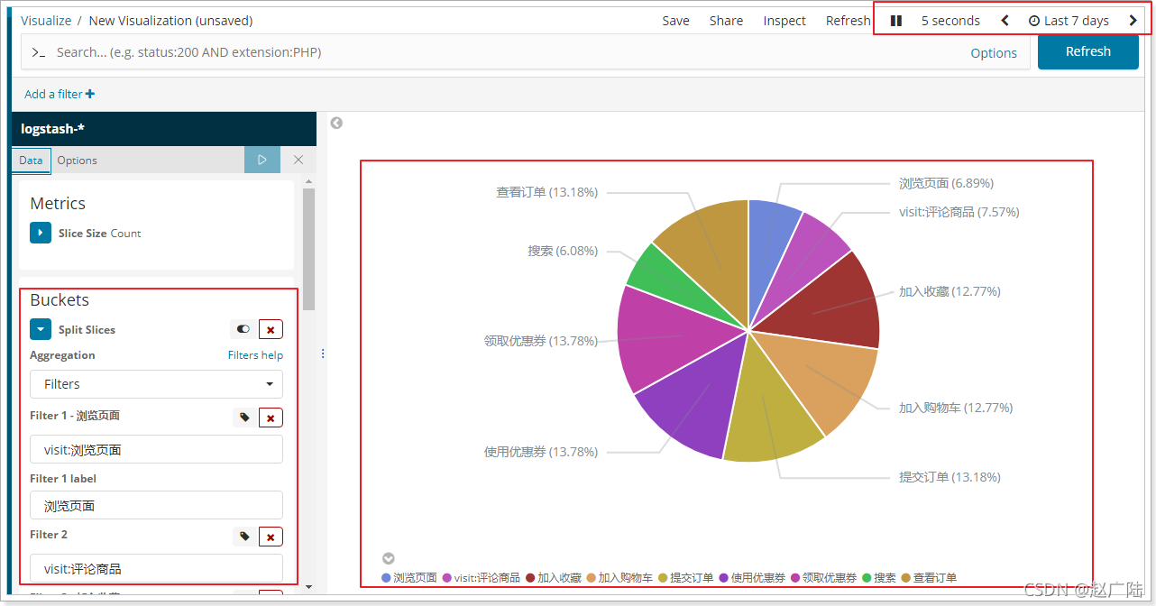Open the Aggregation Filters dropdown
This screenshot has width=1156, height=606.
[x=156, y=384]
